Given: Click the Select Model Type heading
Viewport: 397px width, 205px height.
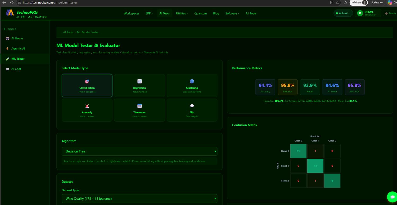Looking at the screenshot, I should pyautogui.click(x=75, y=68).
